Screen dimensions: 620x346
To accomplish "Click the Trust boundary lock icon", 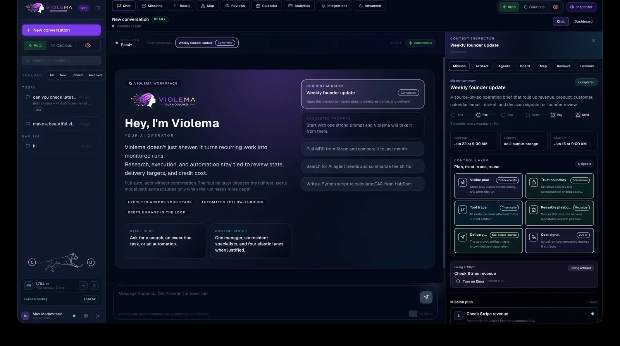I will [534, 182].
